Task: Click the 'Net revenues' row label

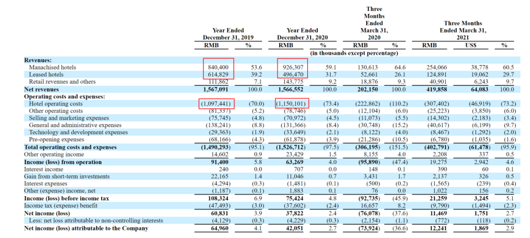Action: (x=41, y=90)
